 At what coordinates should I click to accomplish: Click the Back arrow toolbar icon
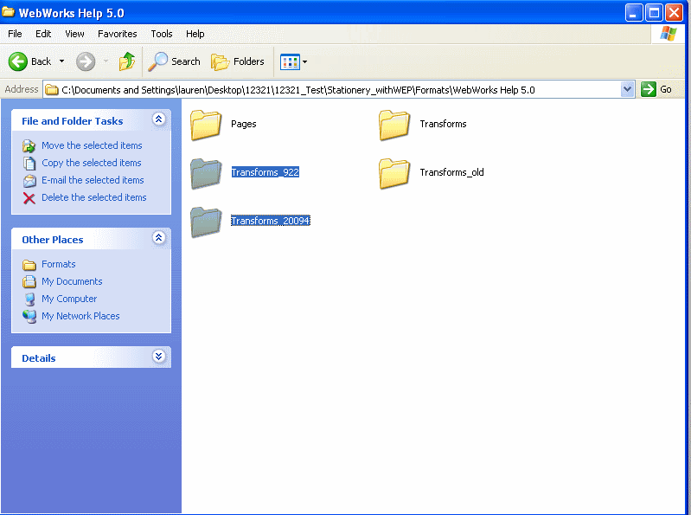19,61
